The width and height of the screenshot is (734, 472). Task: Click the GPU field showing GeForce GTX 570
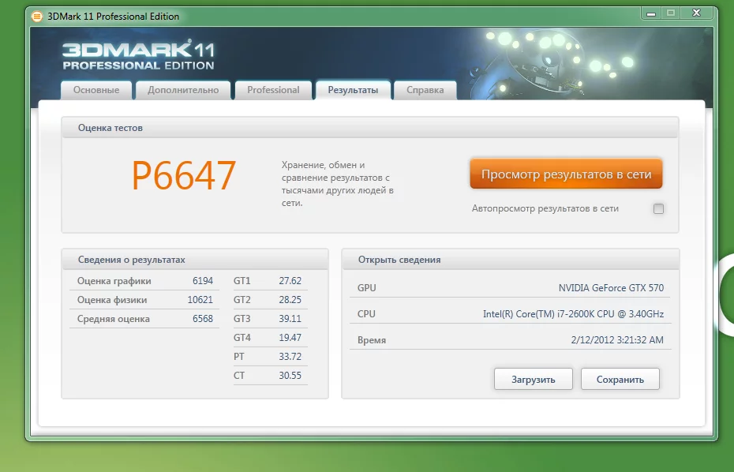(x=610, y=288)
